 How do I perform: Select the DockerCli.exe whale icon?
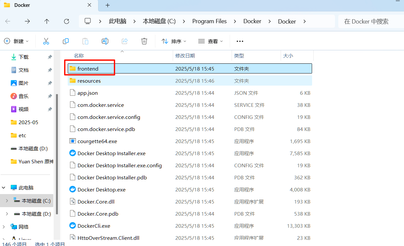click(73, 226)
